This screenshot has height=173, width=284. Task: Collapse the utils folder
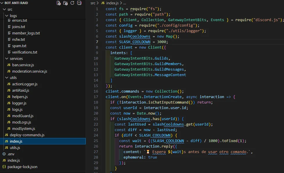7,78
